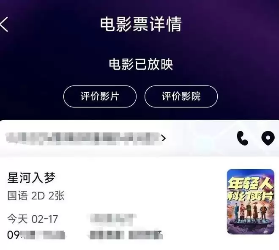Image resolution: width=279 pixels, height=250 pixels.
Task: Select the 星河入梦 movie title
Action: [31, 178]
